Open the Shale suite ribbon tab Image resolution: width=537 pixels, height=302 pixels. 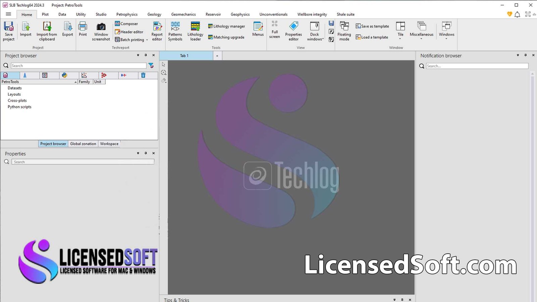tap(345, 14)
